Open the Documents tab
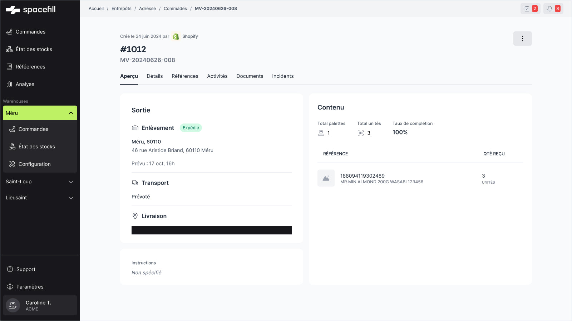The height and width of the screenshot is (321, 572). (250, 76)
